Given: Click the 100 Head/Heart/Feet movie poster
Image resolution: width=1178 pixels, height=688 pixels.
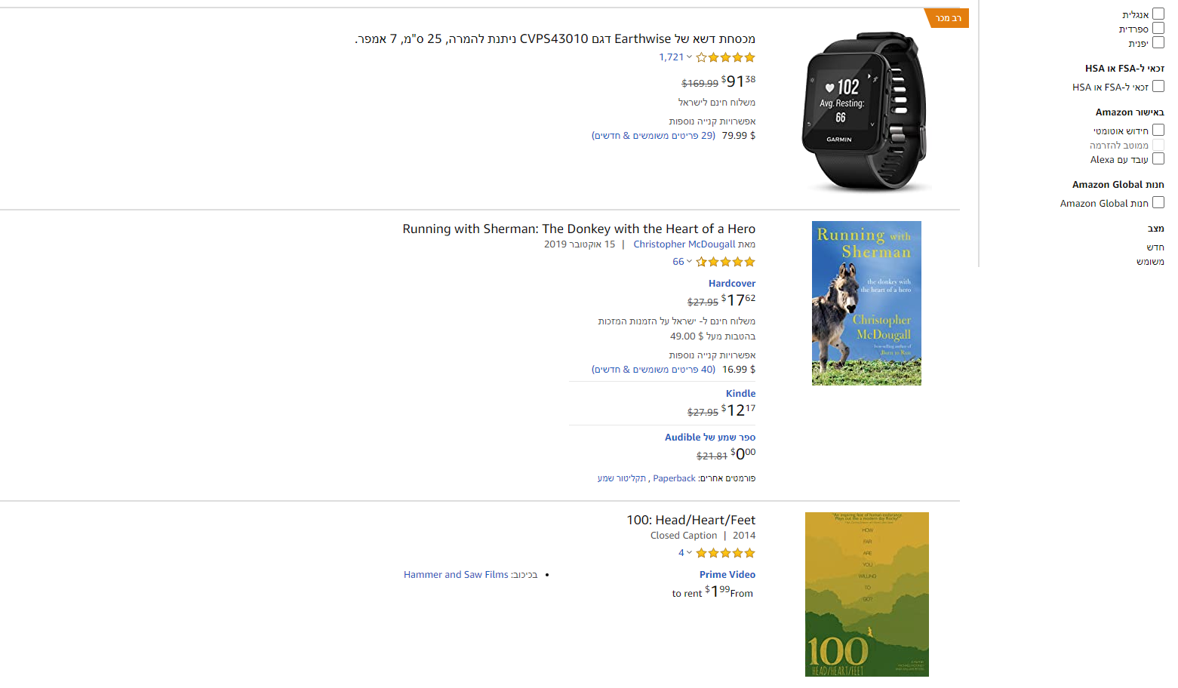Looking at the screenshot, I should pos(866,594).
